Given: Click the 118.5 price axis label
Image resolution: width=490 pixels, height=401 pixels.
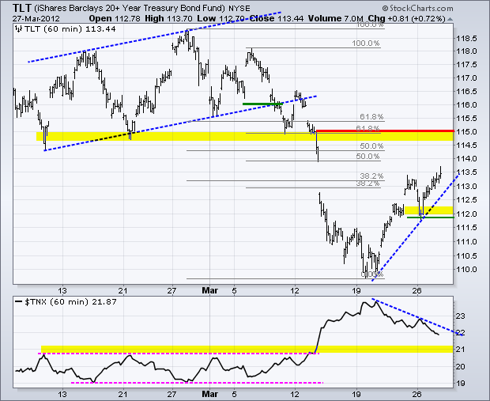Looking at the screenshot, I should coord(466,39).
